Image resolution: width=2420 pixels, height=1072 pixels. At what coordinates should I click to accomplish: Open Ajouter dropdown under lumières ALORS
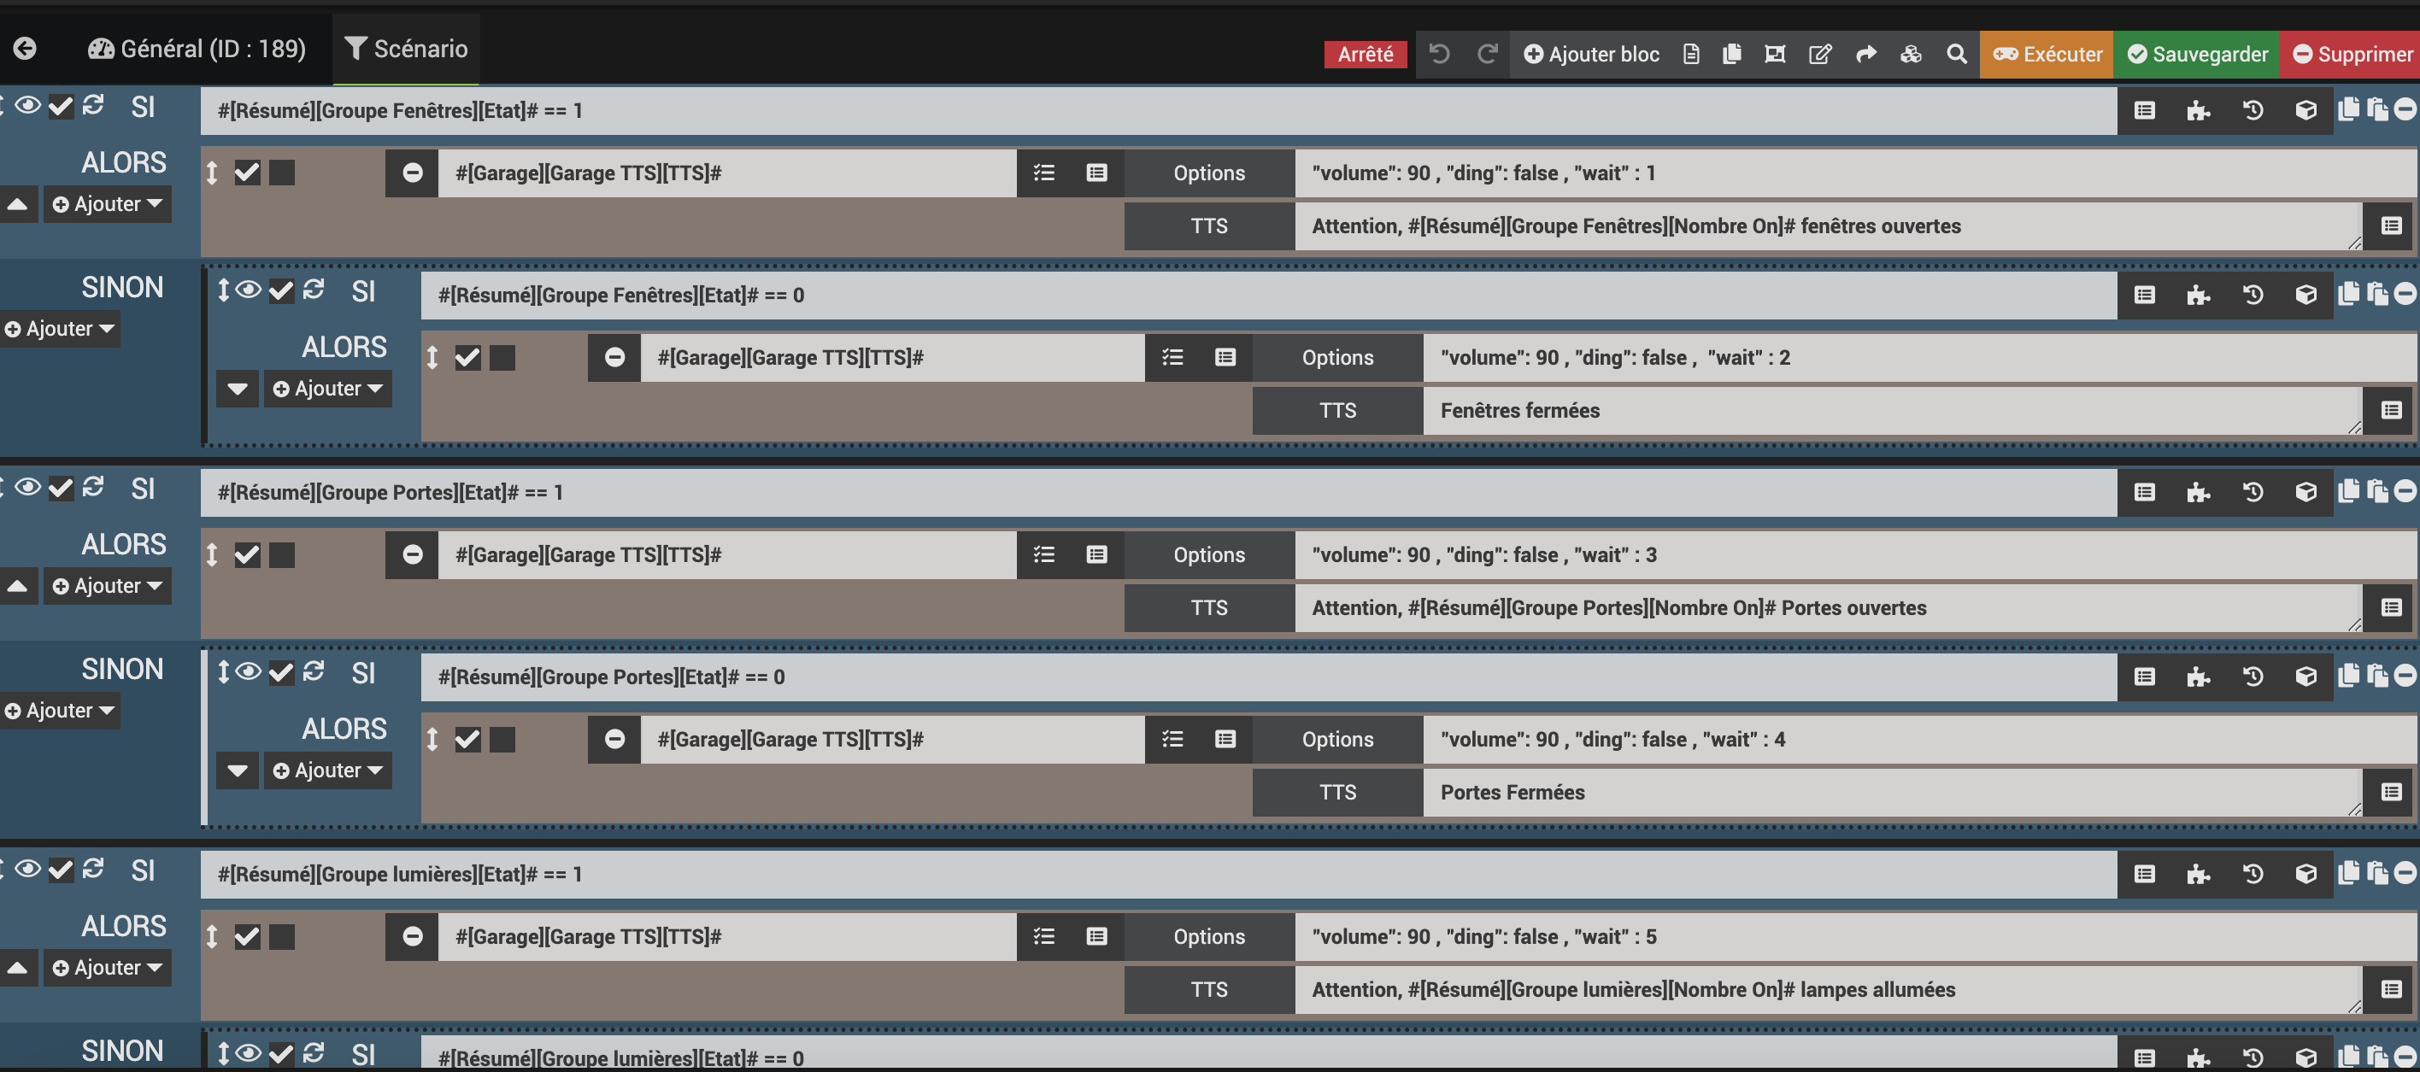(107, 969)
